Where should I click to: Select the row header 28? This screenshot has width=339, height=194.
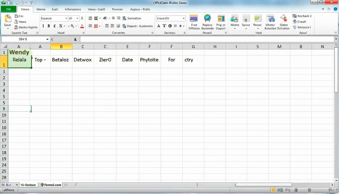[4, 177]
